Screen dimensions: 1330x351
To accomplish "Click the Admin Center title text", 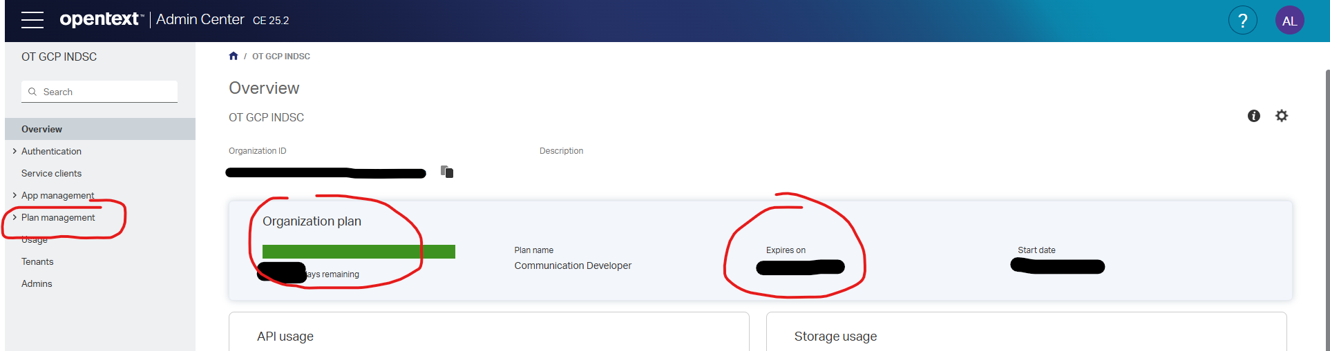I will (200, 19).
